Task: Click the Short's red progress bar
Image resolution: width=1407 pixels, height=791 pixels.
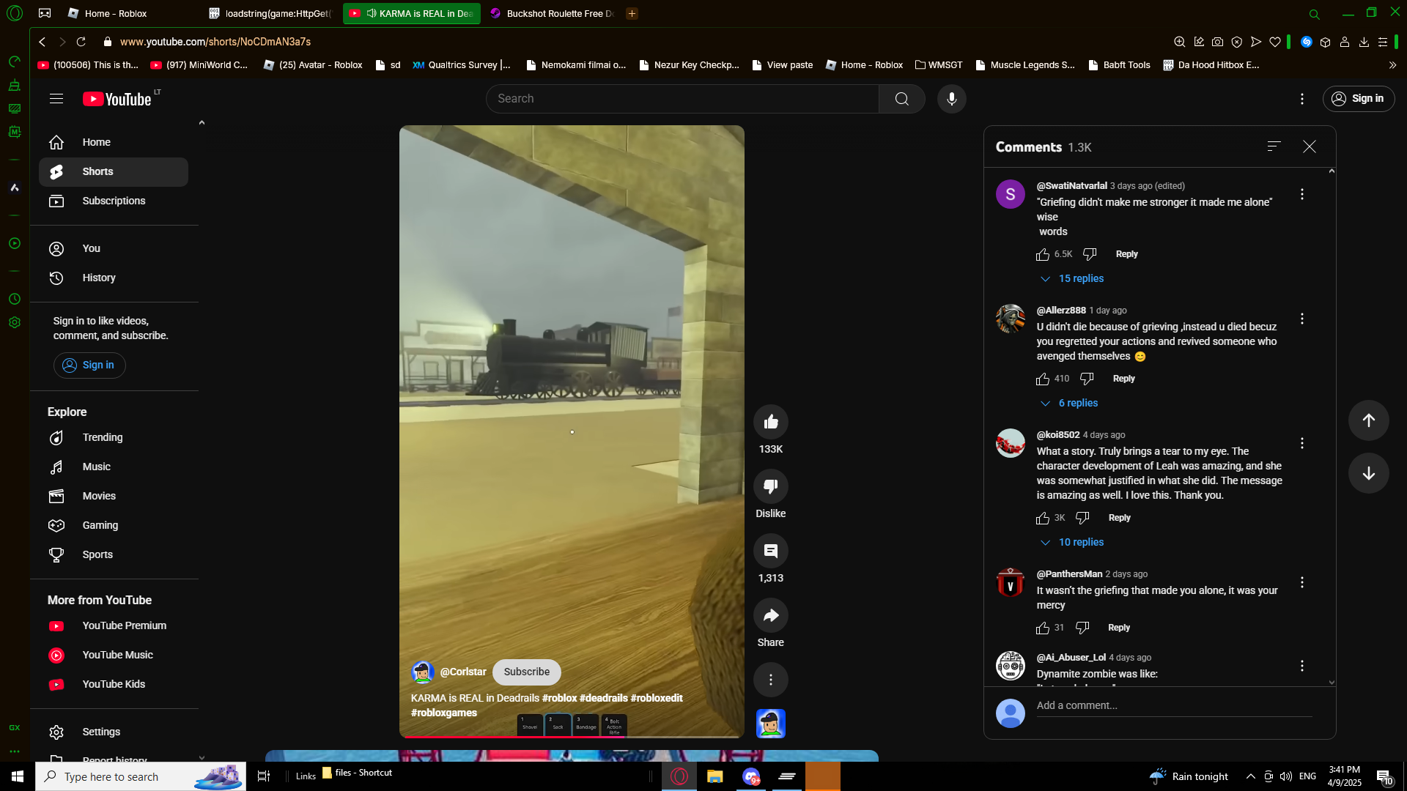Action: 572,737
